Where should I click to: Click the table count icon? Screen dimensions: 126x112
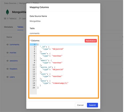point(5,18)
